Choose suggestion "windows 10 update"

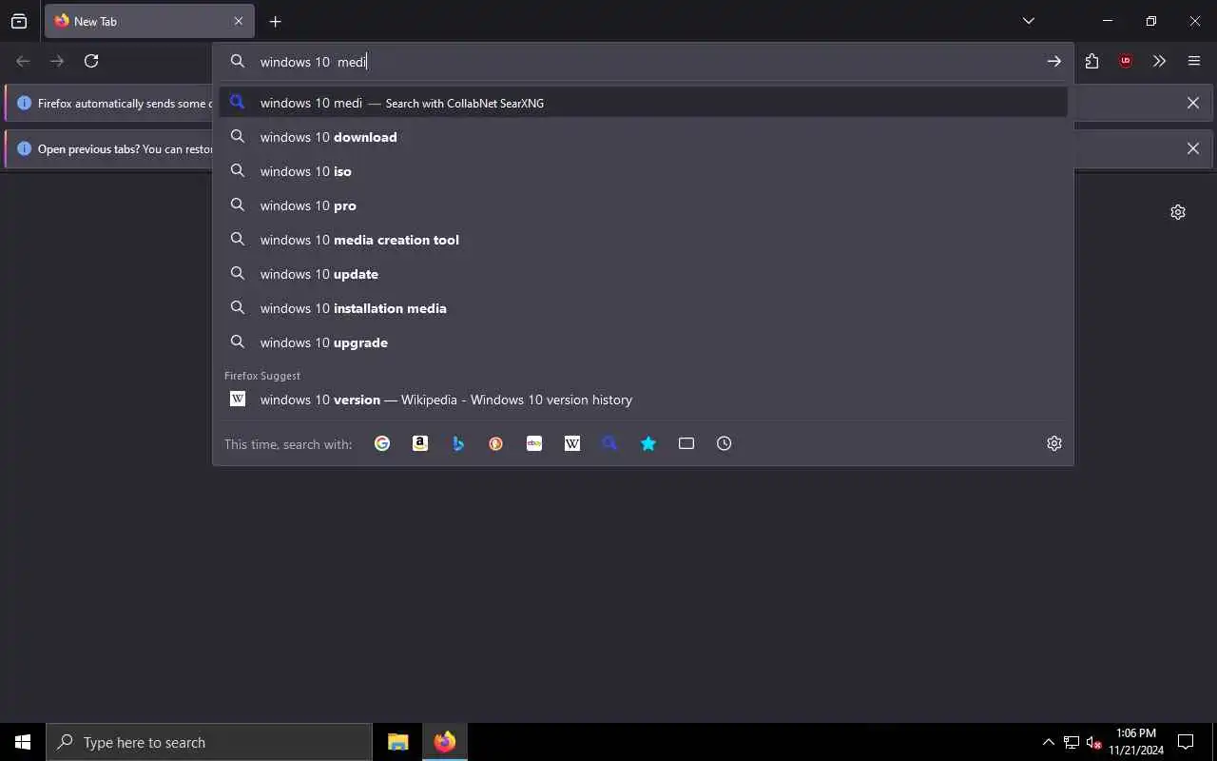[643, 274]
